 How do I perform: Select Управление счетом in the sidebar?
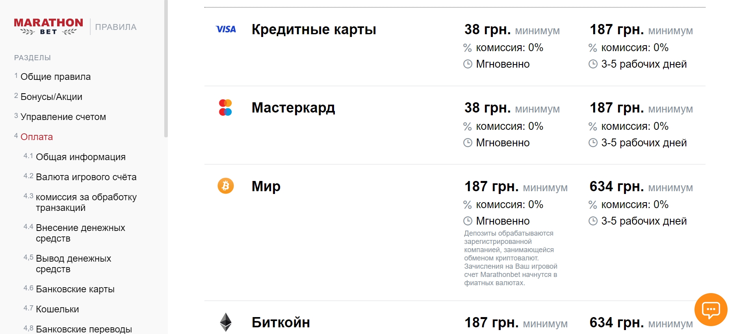tap(63, 116)
